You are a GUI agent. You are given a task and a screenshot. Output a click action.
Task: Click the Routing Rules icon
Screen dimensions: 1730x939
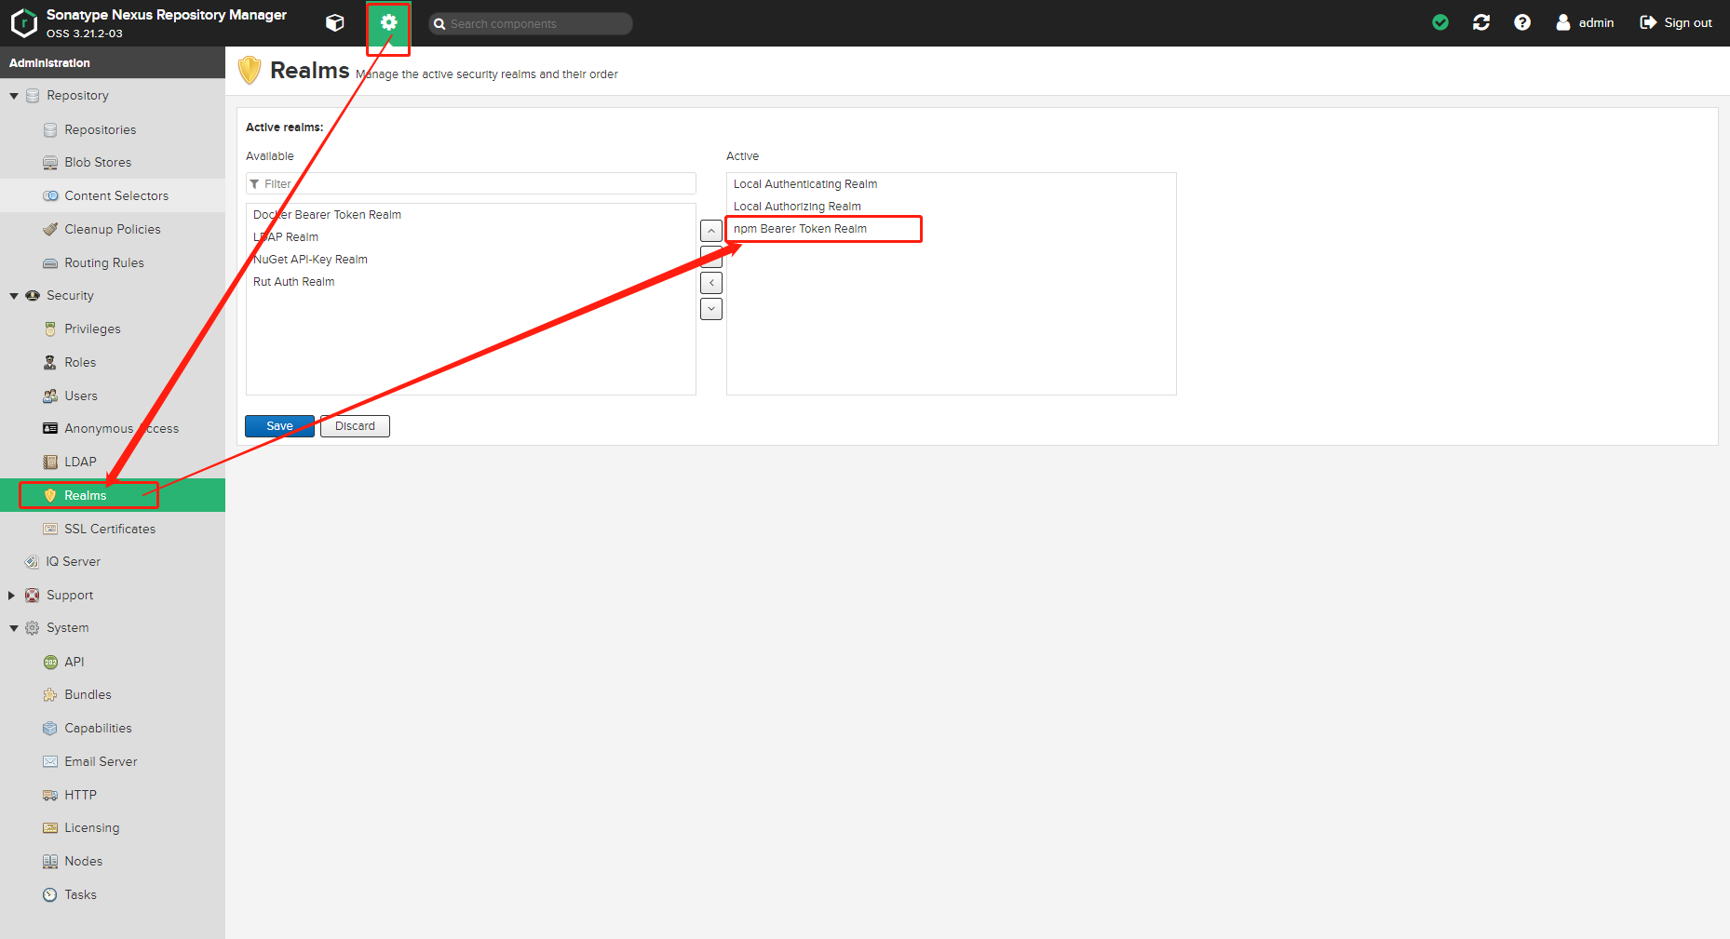pos(50,262)
